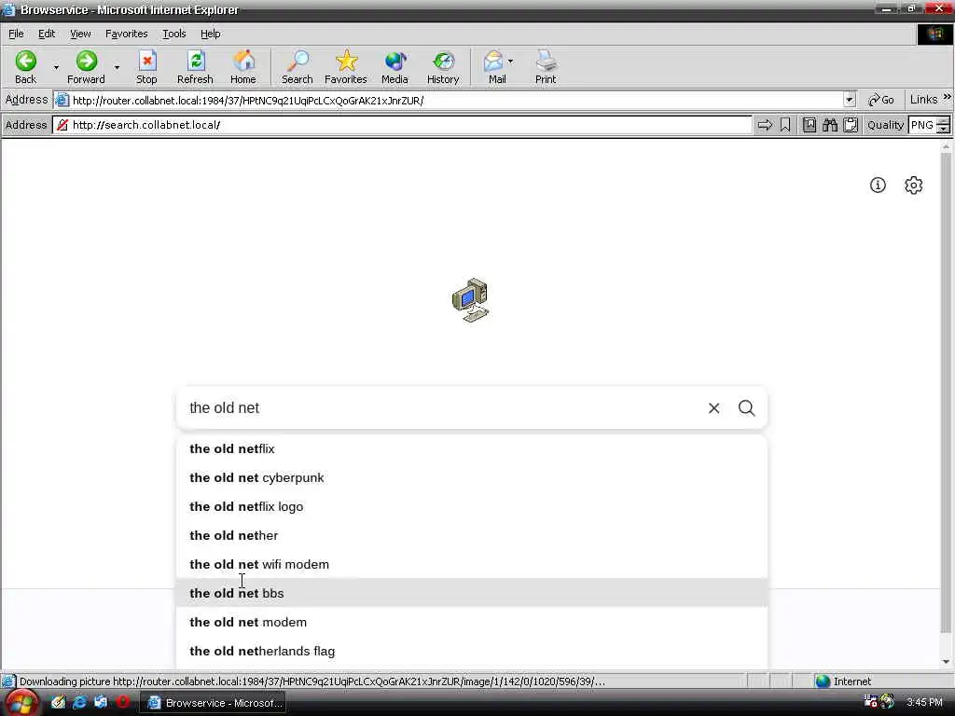The height and width of the screenshot is (716, 955).
Task: Reload the page with Refresh
Action: click(195, 67)
